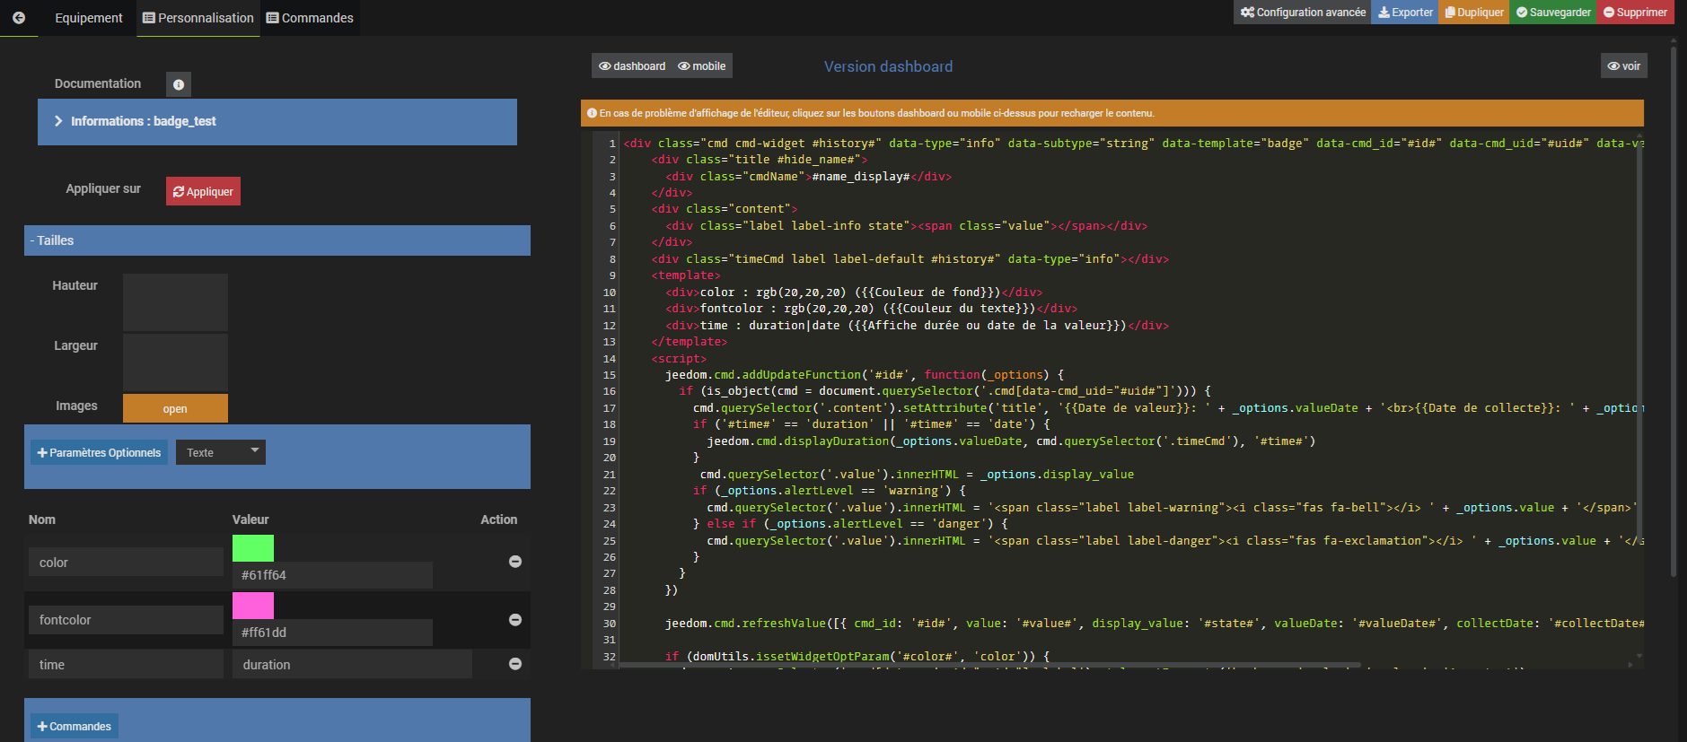Open the Texte type dropdown
The height and width of the screenshot is (742, 1687).
point(221,452)
